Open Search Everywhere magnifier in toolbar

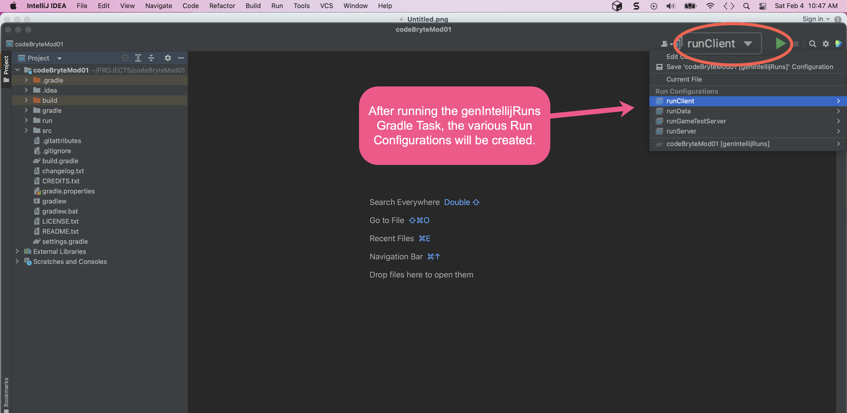812,44
